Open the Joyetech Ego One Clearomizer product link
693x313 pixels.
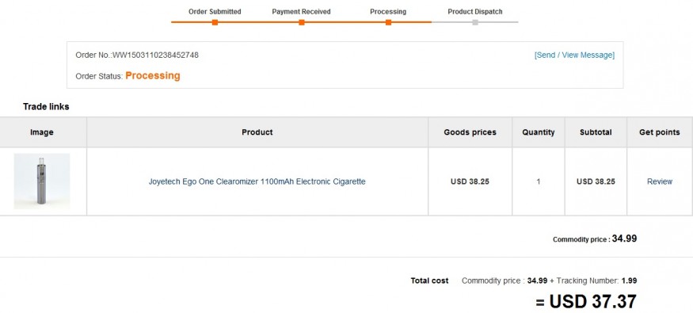coord(257,181)
